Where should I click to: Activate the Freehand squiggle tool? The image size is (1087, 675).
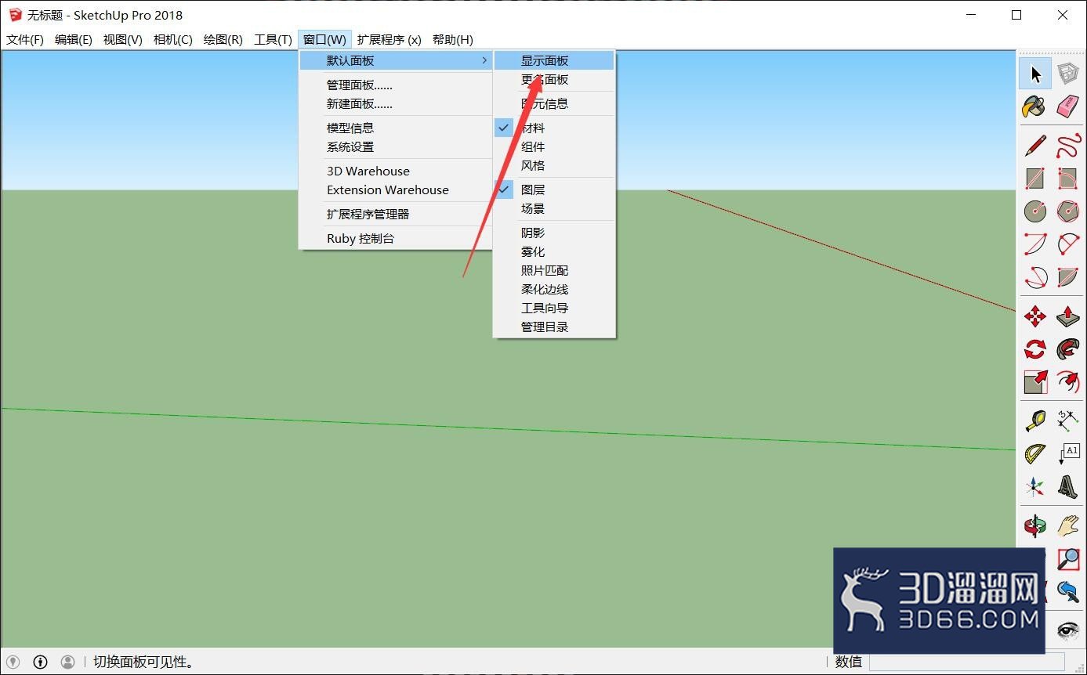coord(1067,146)
